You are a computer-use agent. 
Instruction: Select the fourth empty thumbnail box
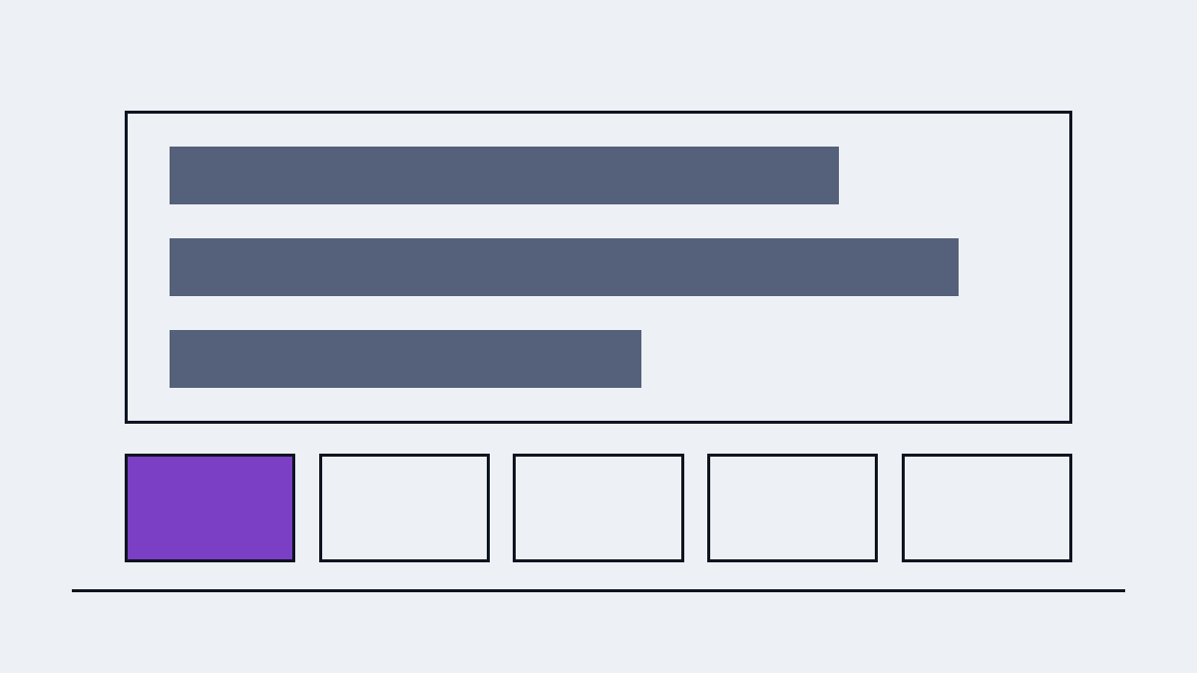pos(792,507)
